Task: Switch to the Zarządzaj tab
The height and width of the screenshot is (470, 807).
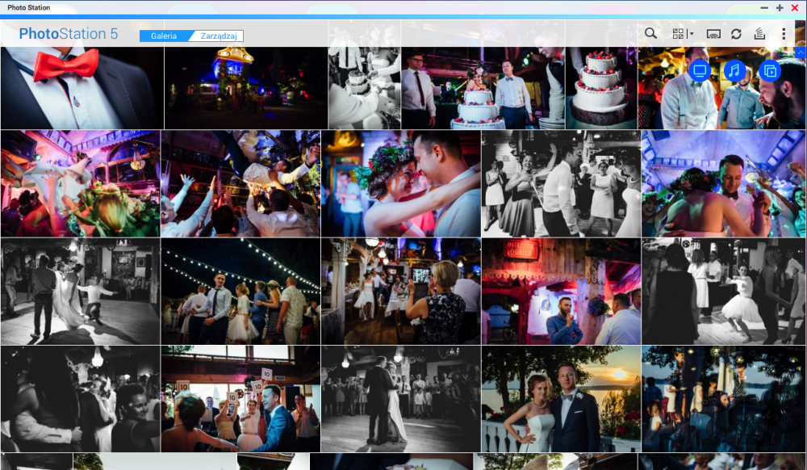Action: click(x=218, y=36)
